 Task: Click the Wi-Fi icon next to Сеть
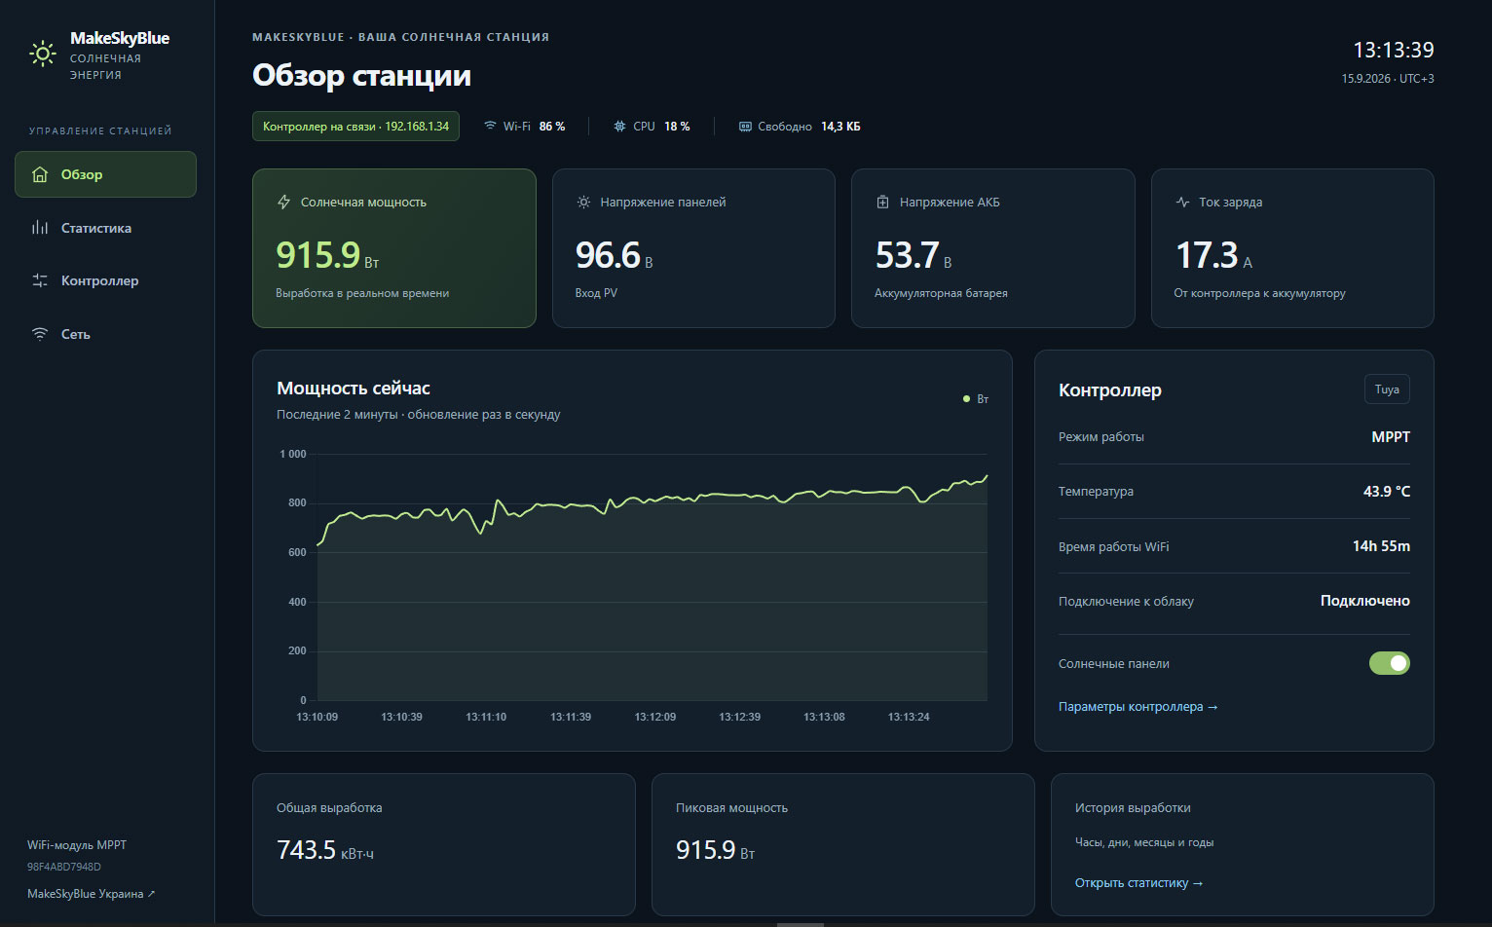(x=40, y=334)
